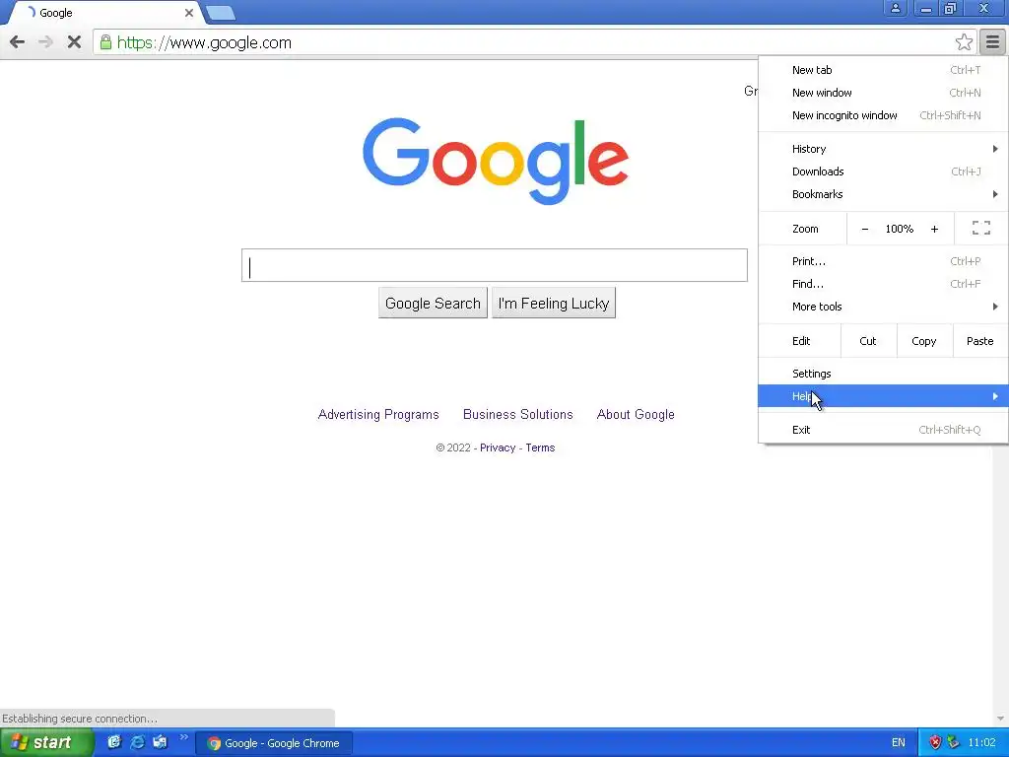
Task: Select Find... in the menu
Action: point(883,284)
